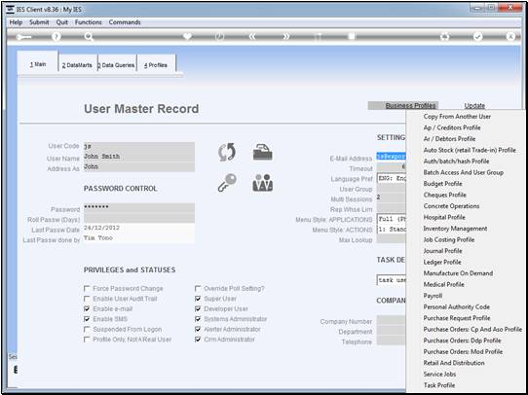
Task: Click the circular refresh arrows icon
Action: point(227,152)
